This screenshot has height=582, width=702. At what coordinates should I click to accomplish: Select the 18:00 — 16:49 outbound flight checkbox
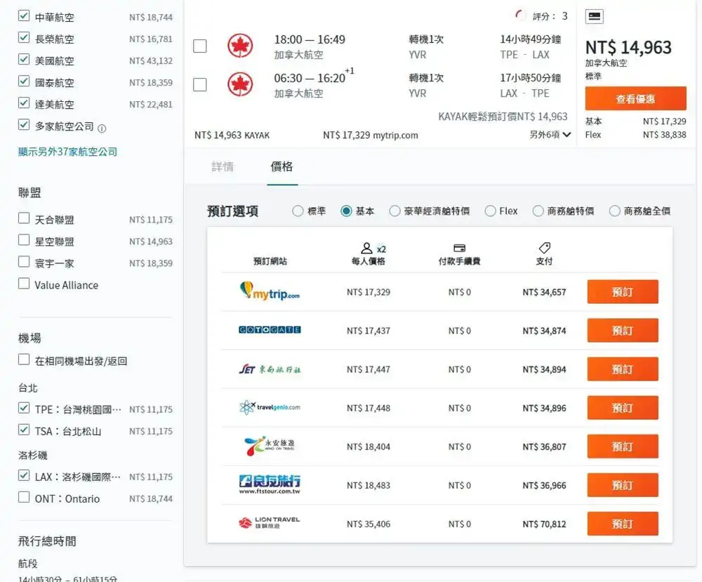pyautogui.click(x=199, y=46)
